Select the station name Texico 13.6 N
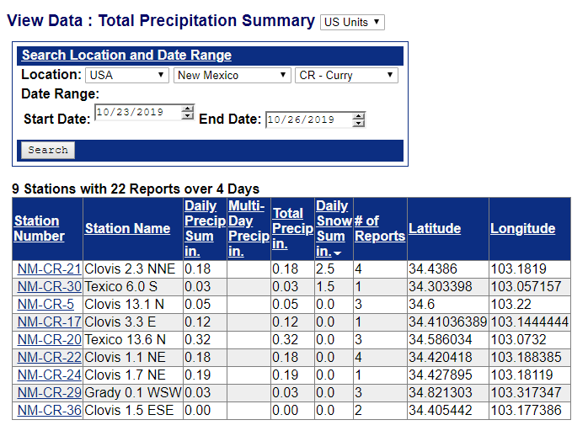Image resolution: width=588 pixels, height=436 pixels. [125, 339]
